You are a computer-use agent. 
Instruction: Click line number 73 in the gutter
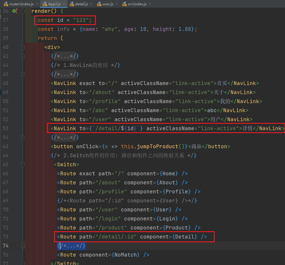coord(6,237)
